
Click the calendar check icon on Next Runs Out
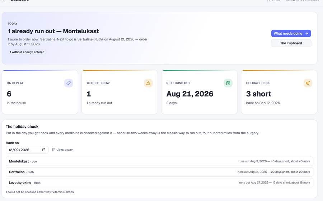click(228, 83)
